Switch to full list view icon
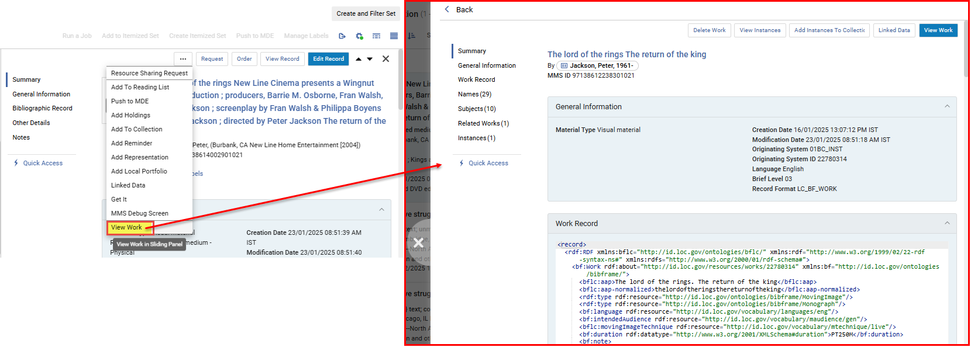Image resolution: width=971 pixels, height=347 pixels. tap(394, 36)
